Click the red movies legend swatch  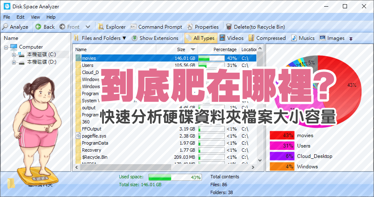click(x=282, y=135)
